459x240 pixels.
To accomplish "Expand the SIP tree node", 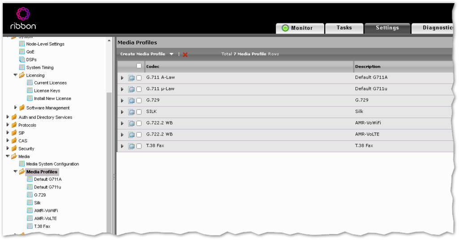I will coord(8,132).
